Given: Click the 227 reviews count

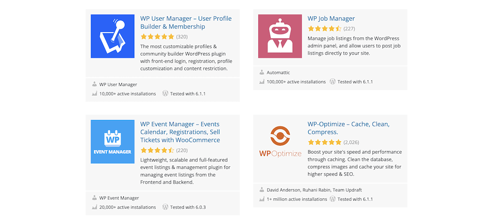Looking at the screenshot, I should 349,29.
